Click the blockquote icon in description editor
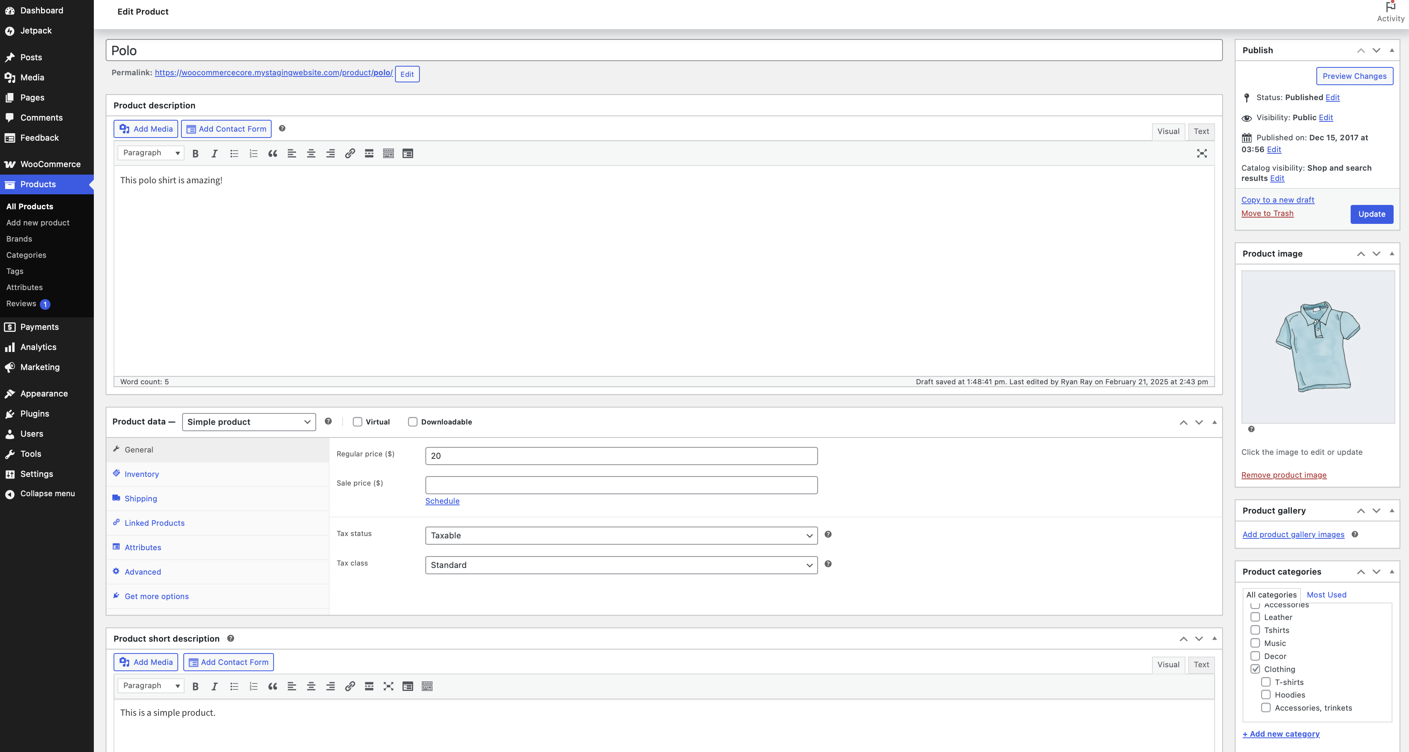Viewport: 1409px width, 752px height. 272,154
